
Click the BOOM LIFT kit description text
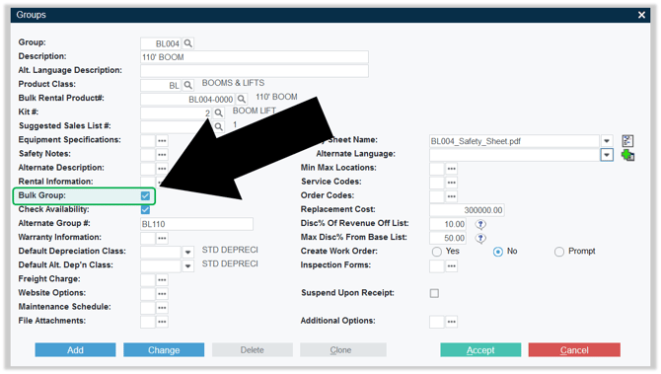pos(255,111)
